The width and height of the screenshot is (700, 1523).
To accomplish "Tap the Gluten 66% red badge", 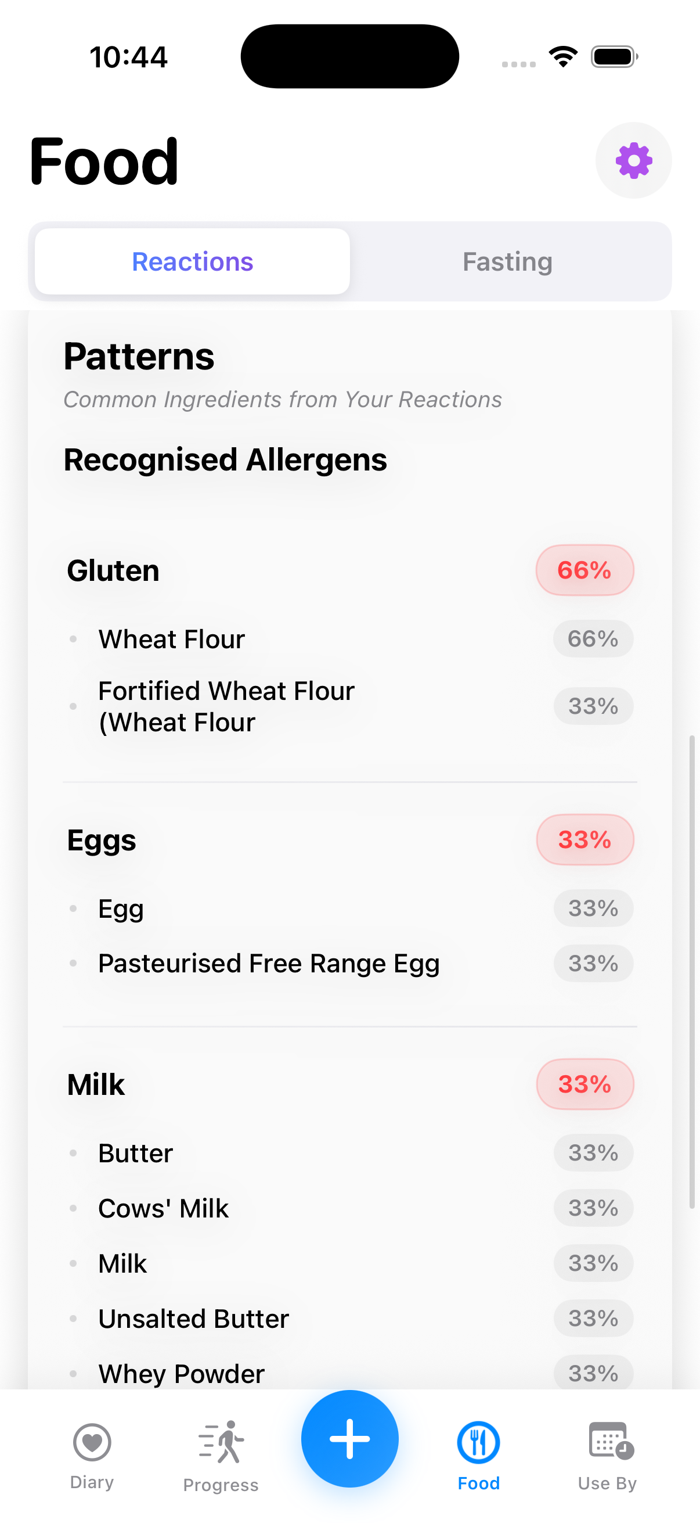I will coord(584,570).
